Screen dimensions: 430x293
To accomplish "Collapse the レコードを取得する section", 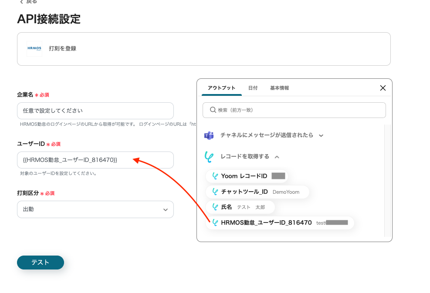I will point(277,157).
